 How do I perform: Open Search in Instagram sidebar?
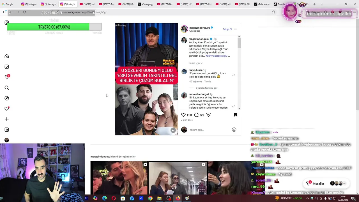pyautogui.click(x=7, y=88)
